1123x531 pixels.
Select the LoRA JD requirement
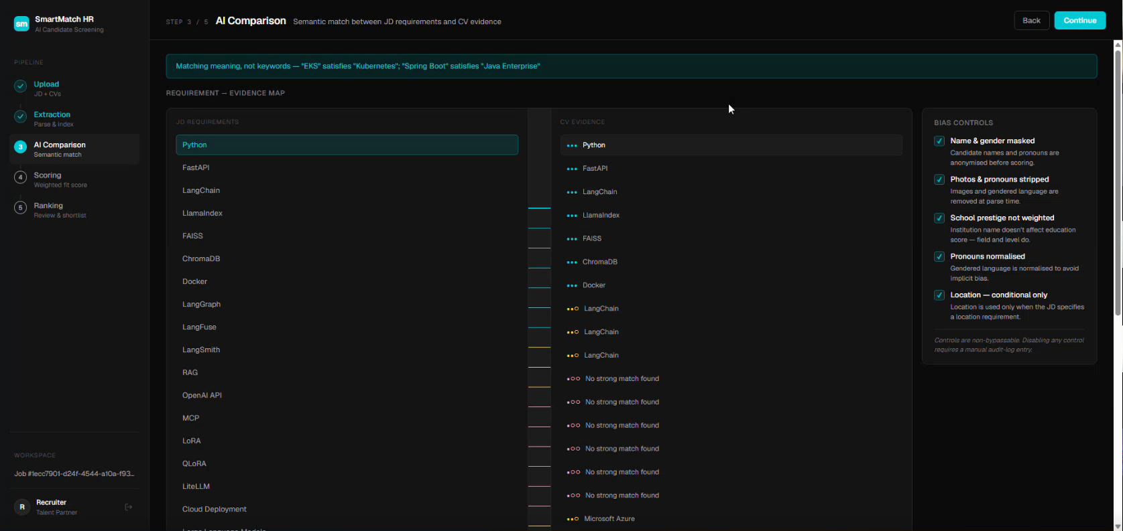pos(347,441)
